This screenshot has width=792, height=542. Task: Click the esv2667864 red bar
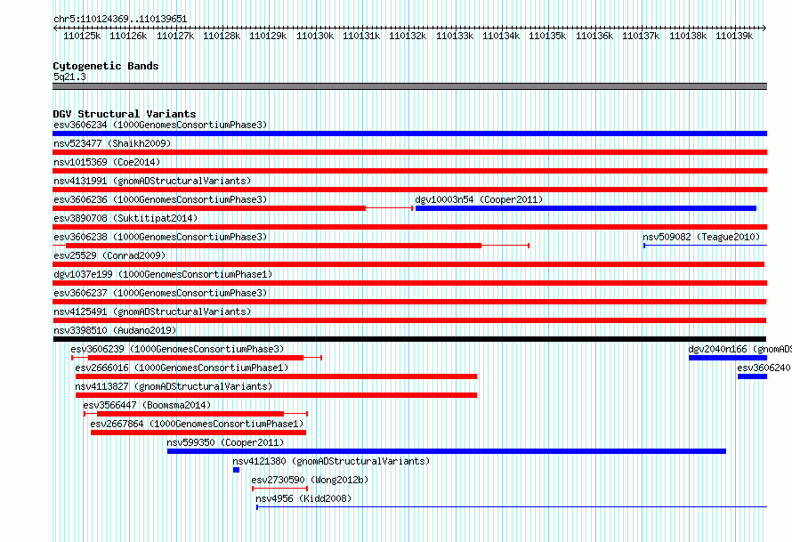[x=198, y=433]
